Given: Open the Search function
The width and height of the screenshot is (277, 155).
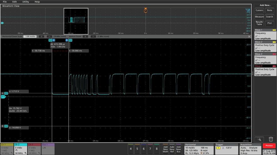Looking at the screenshot, I should tap(270, 17).
